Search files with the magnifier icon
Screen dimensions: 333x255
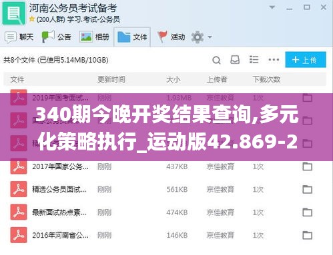point(216,60)
